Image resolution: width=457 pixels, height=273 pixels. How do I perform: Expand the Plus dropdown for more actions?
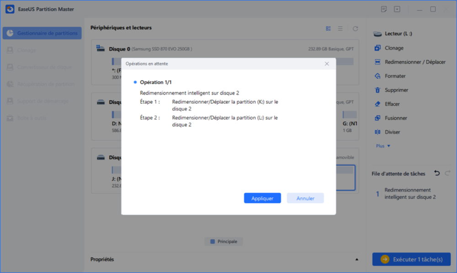383,146
